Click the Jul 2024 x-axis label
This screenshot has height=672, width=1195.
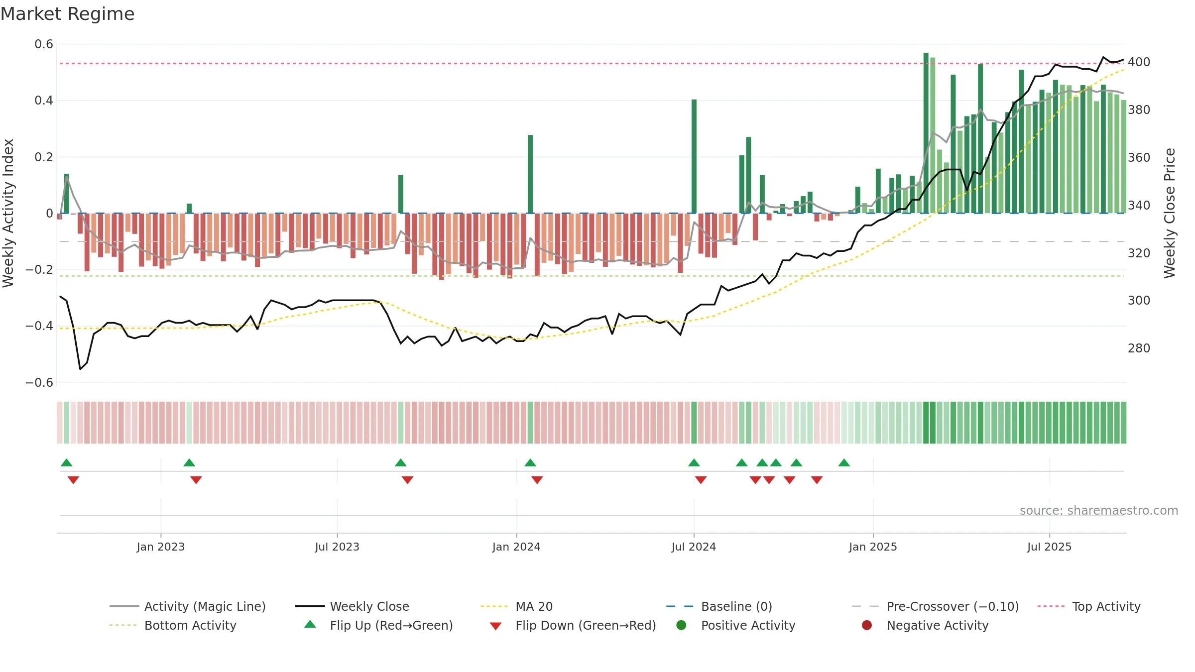(x=694, y=547)
